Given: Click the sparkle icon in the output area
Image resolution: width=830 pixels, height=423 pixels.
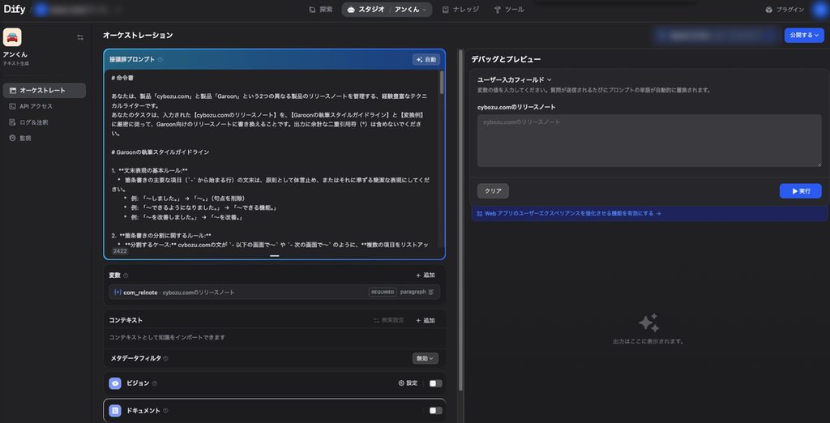Looking at the screenshot, I should pyautogui.click(x=648, y=323).
